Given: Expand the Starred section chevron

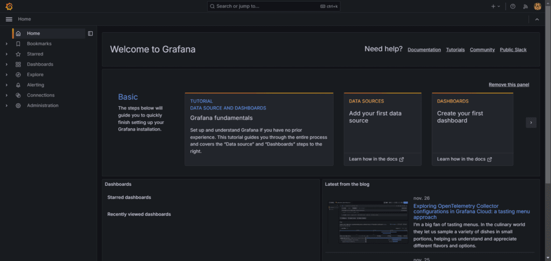Looking at the screenshot, I should (x=6, y=54).
